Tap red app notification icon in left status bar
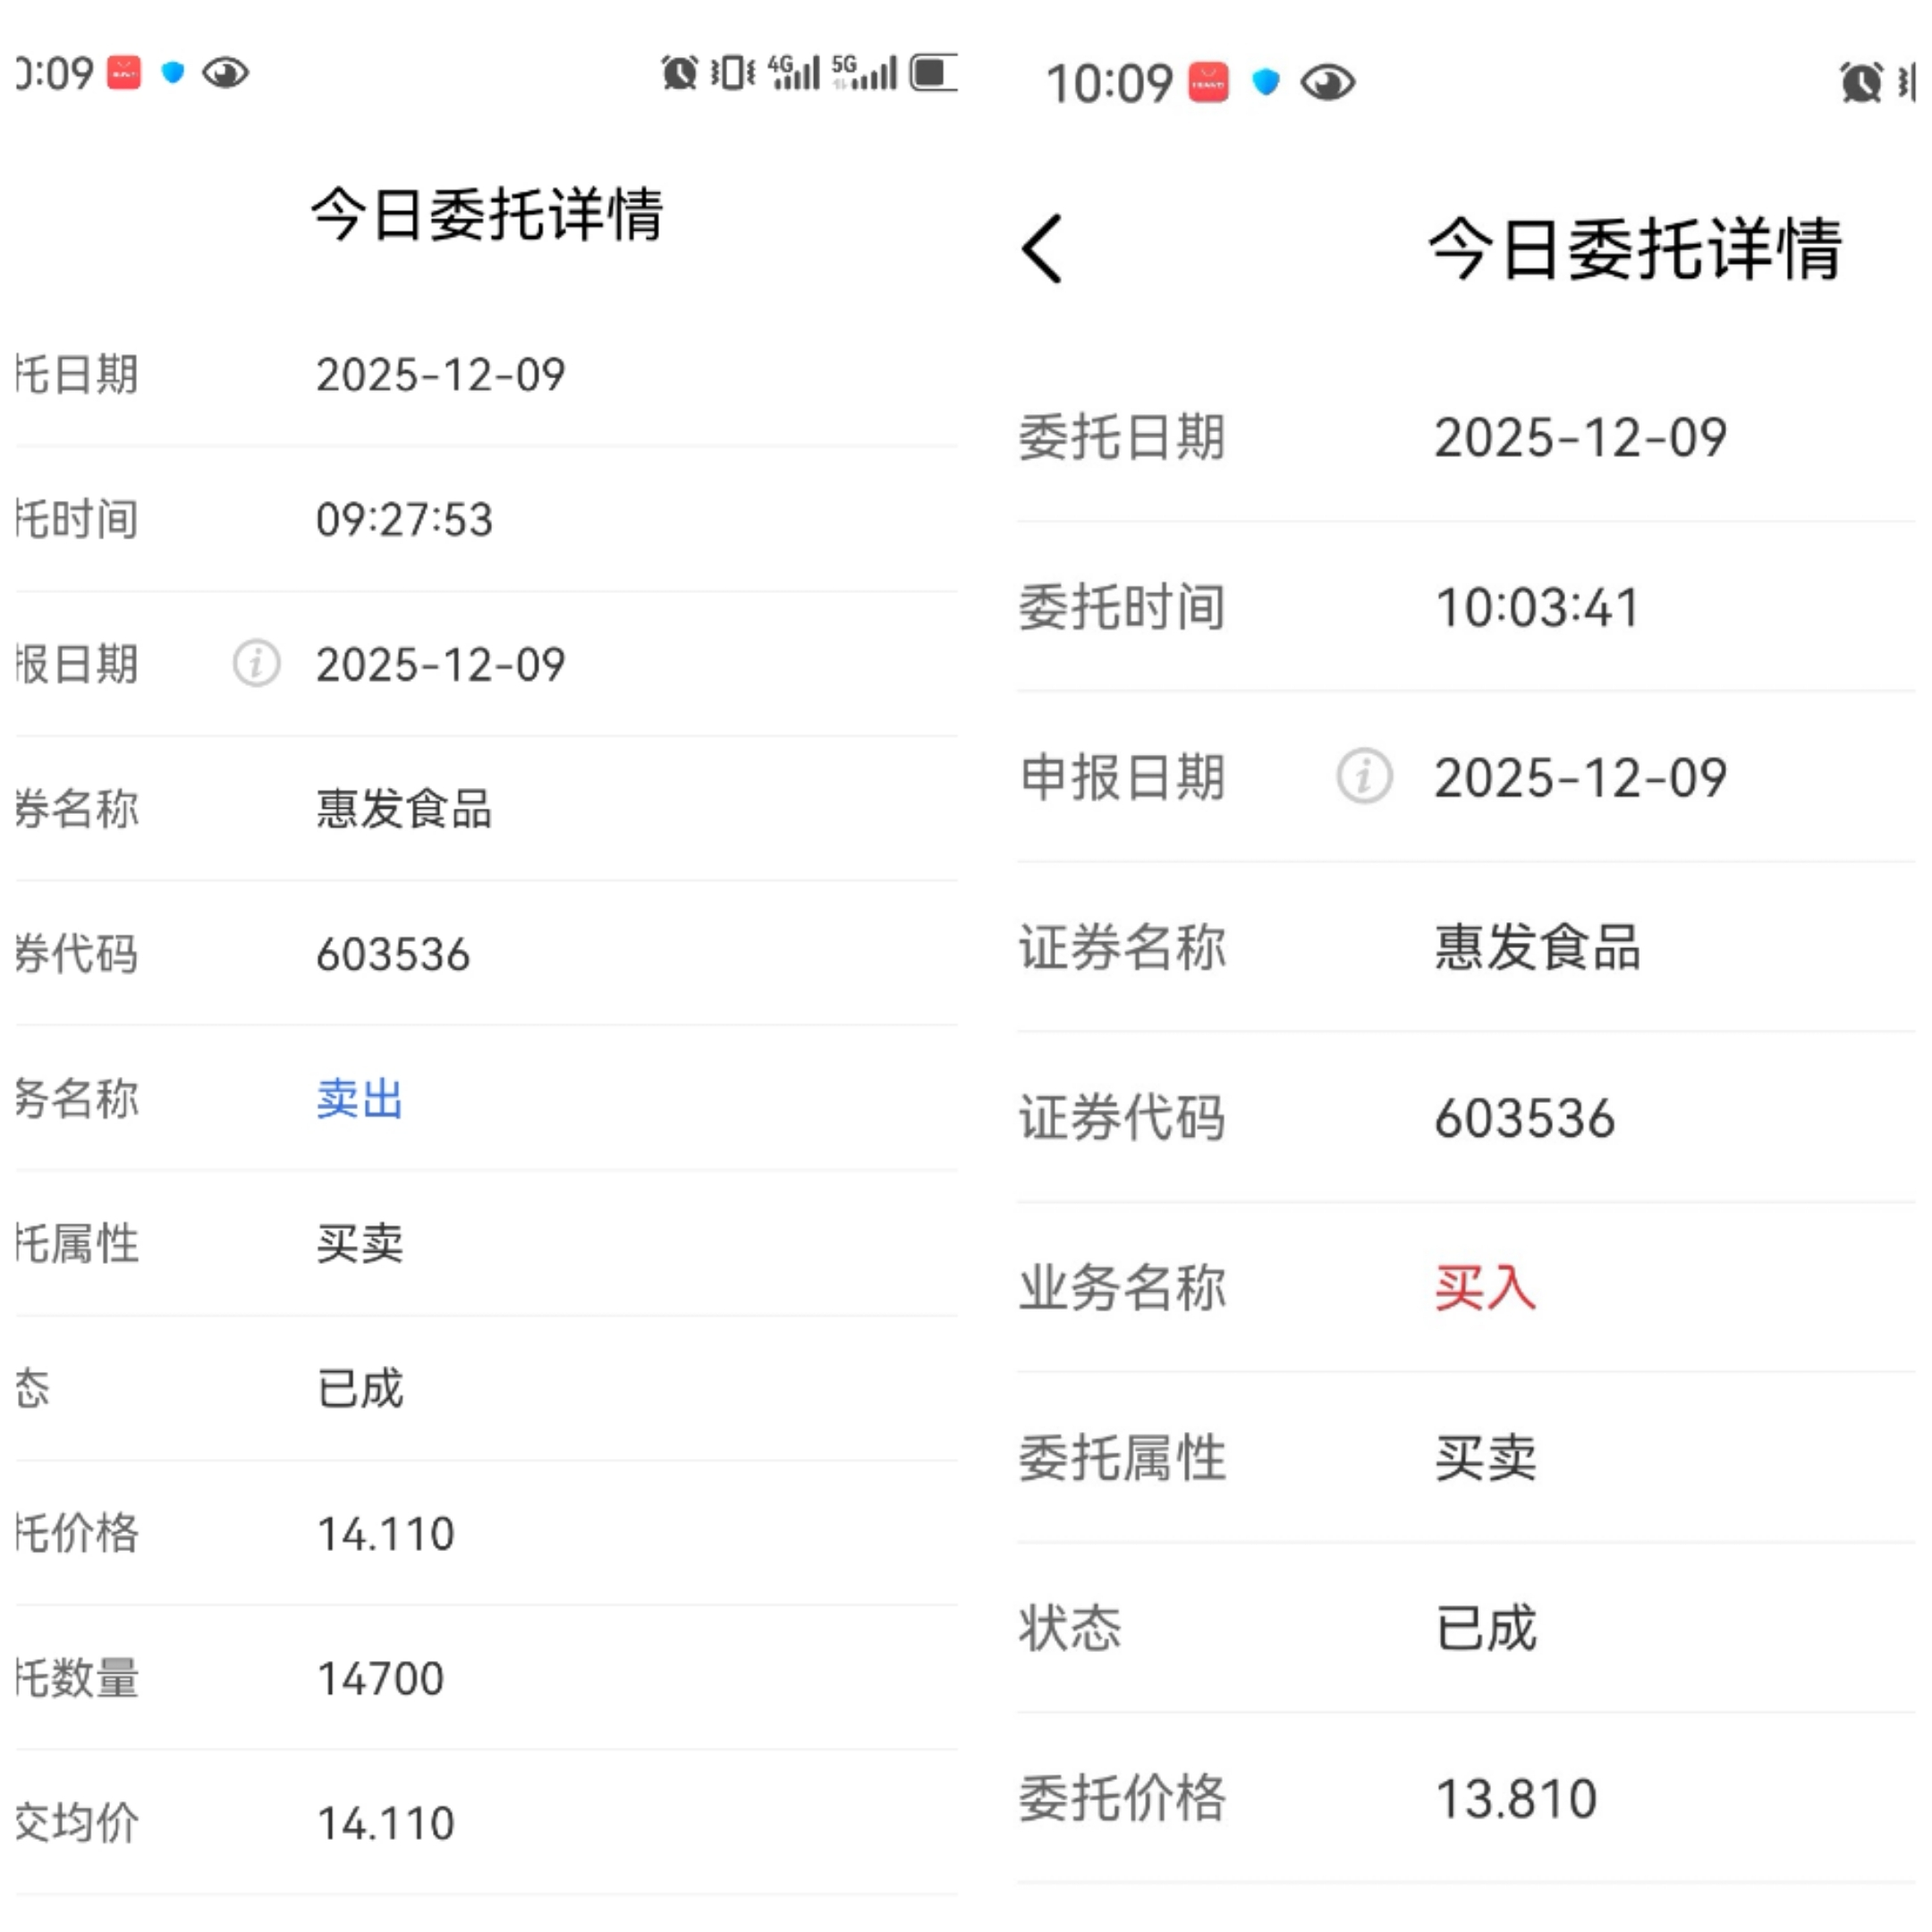 (124, 73)
